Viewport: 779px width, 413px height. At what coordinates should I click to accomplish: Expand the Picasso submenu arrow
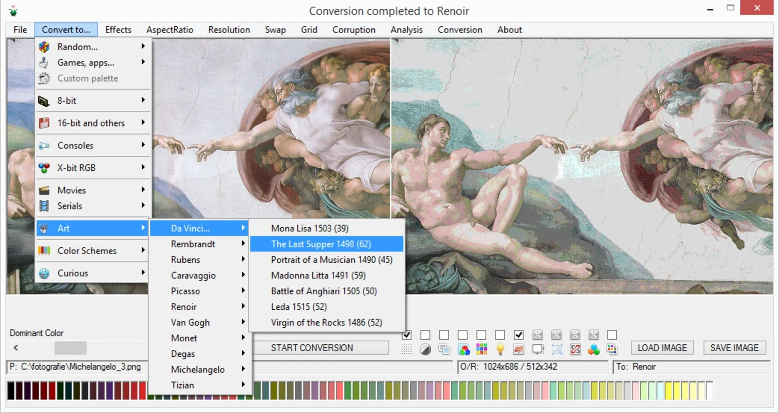click(243, 291)
